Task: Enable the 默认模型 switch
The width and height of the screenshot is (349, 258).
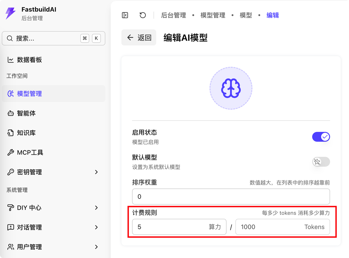Action: tap(321, 162)
